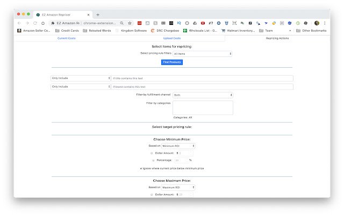Screen dimensions: 344x215
Task: Open a new browser tab with plus
Action: click(x=98, y=15)
